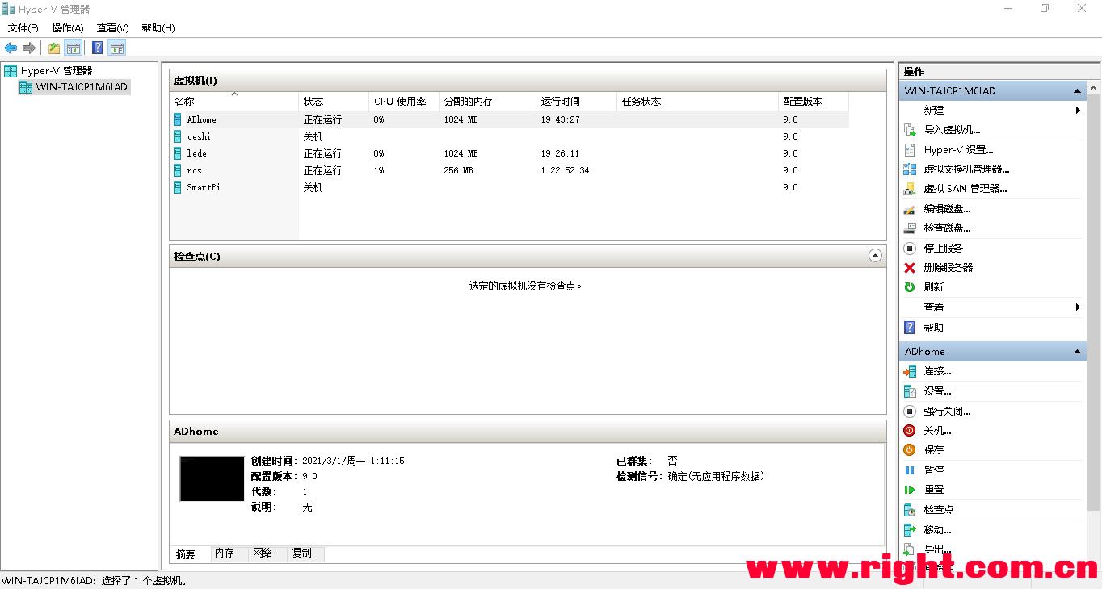
Task: Click the red 删除服务器 X icon
Action: (x=910, y=268)
